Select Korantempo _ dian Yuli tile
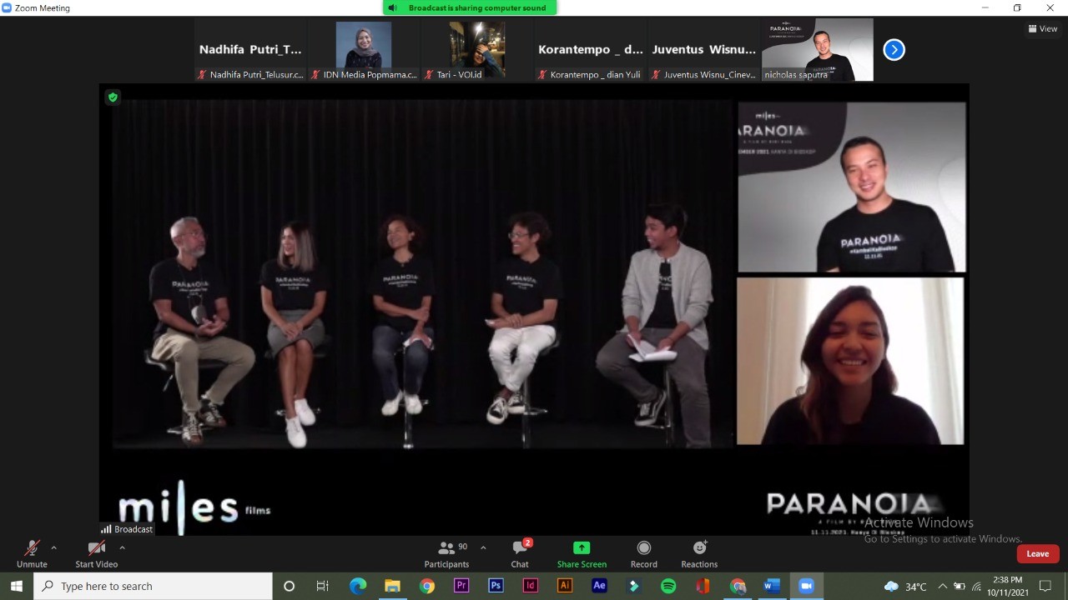The width and height of the screenshot is (1068, 600). (591, 50)
